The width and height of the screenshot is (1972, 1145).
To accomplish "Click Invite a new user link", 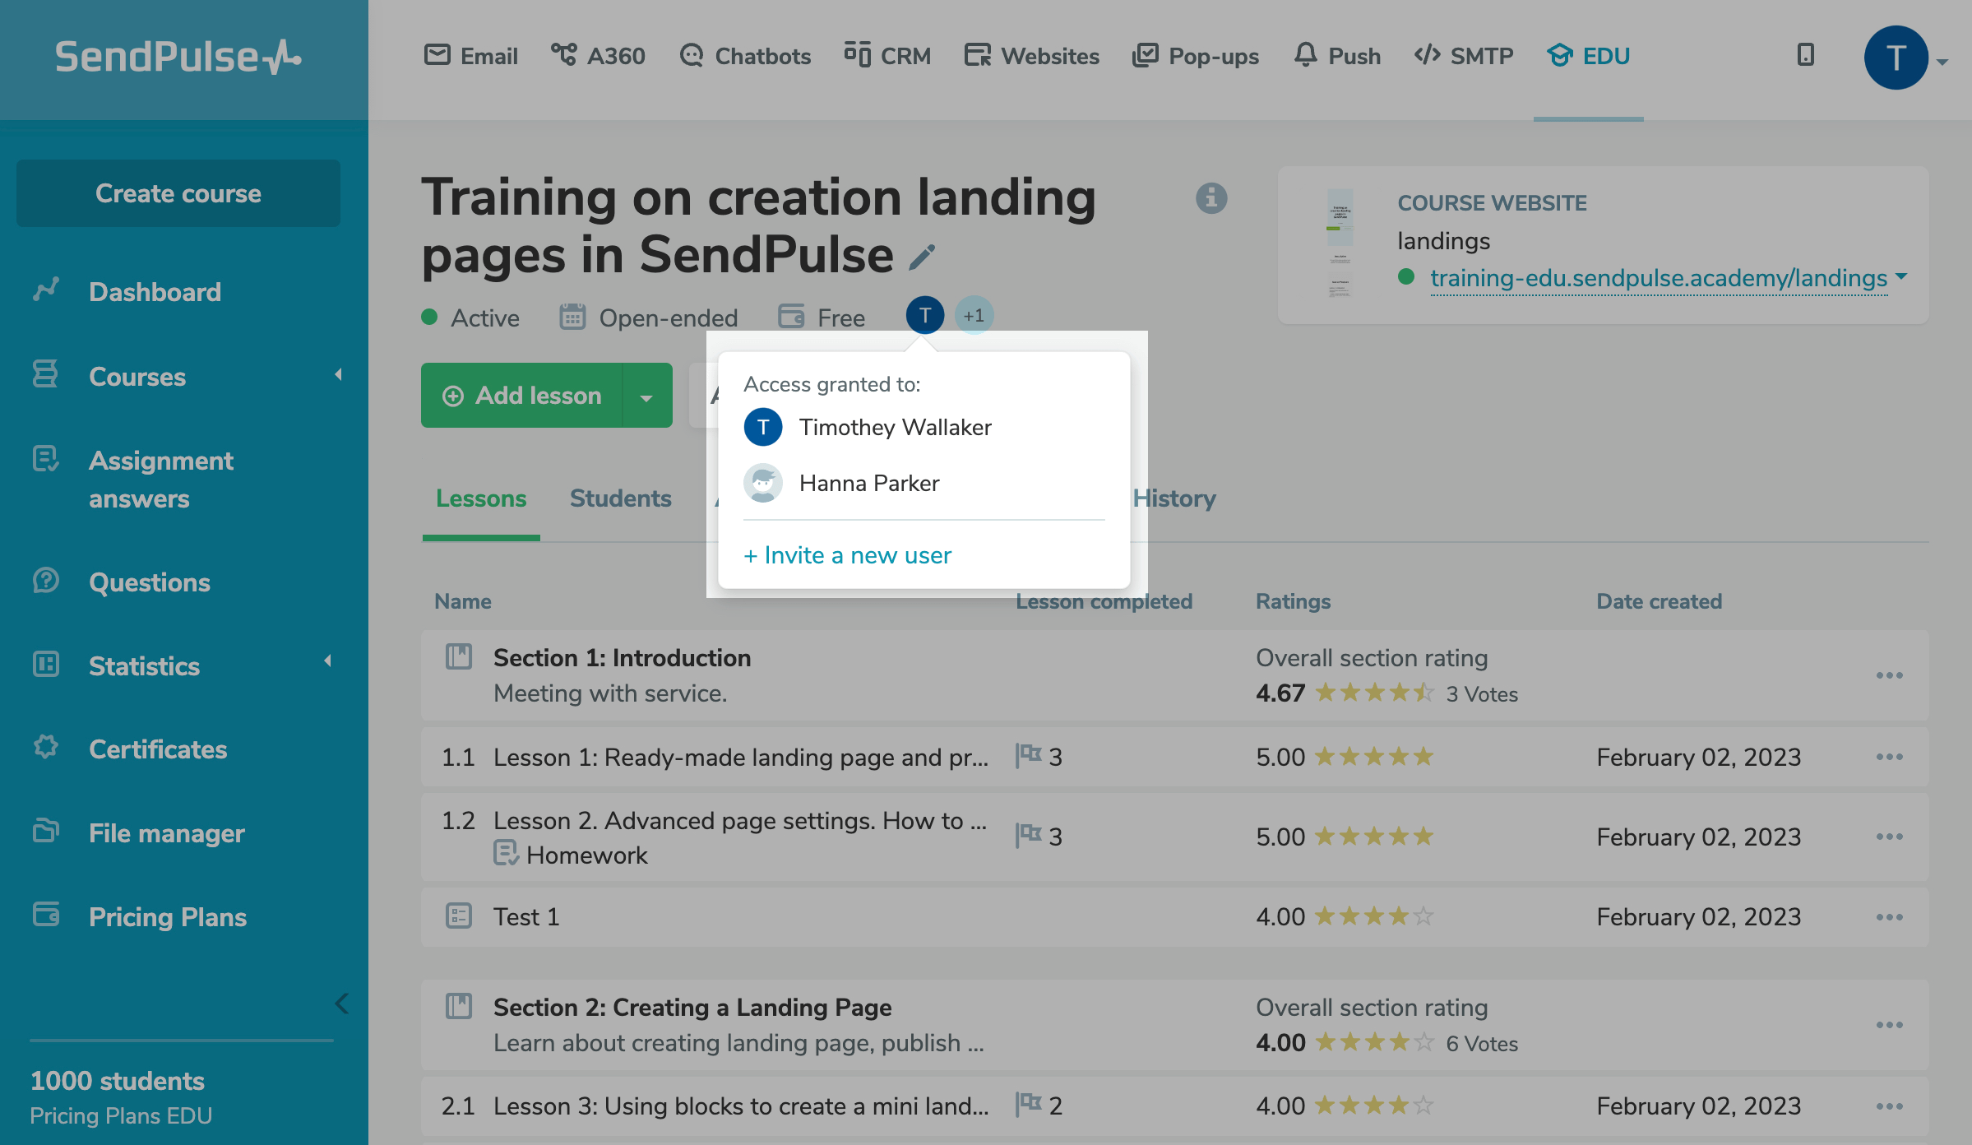I will [x=847, y=555].
